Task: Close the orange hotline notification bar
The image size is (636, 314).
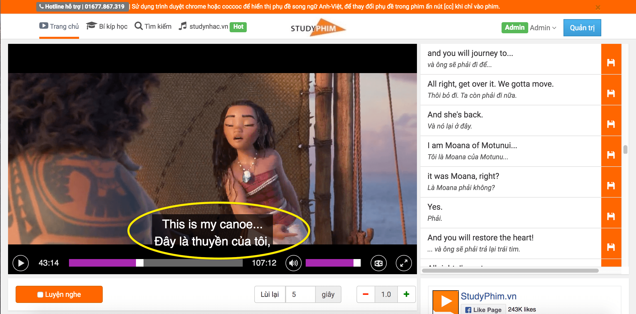Action: coord(598,8)
